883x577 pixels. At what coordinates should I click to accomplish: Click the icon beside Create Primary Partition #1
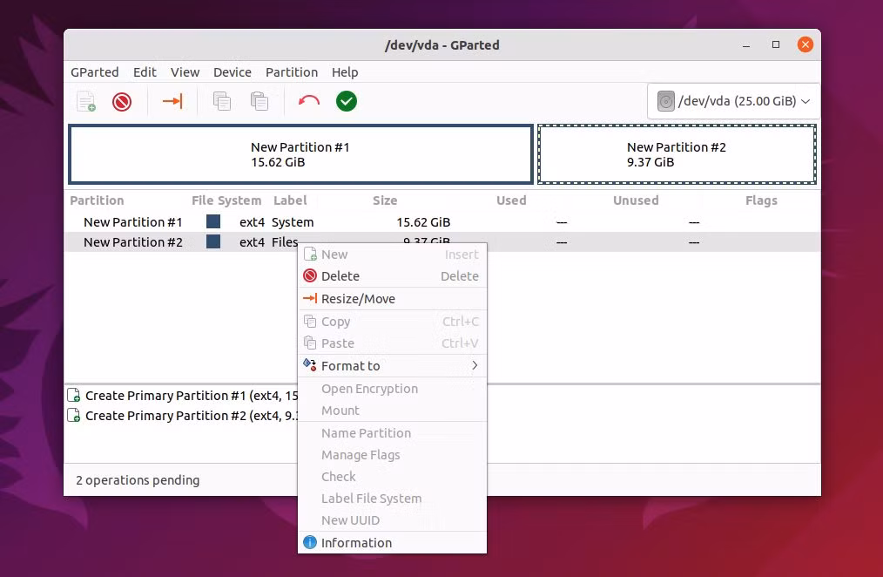[74, 395]
